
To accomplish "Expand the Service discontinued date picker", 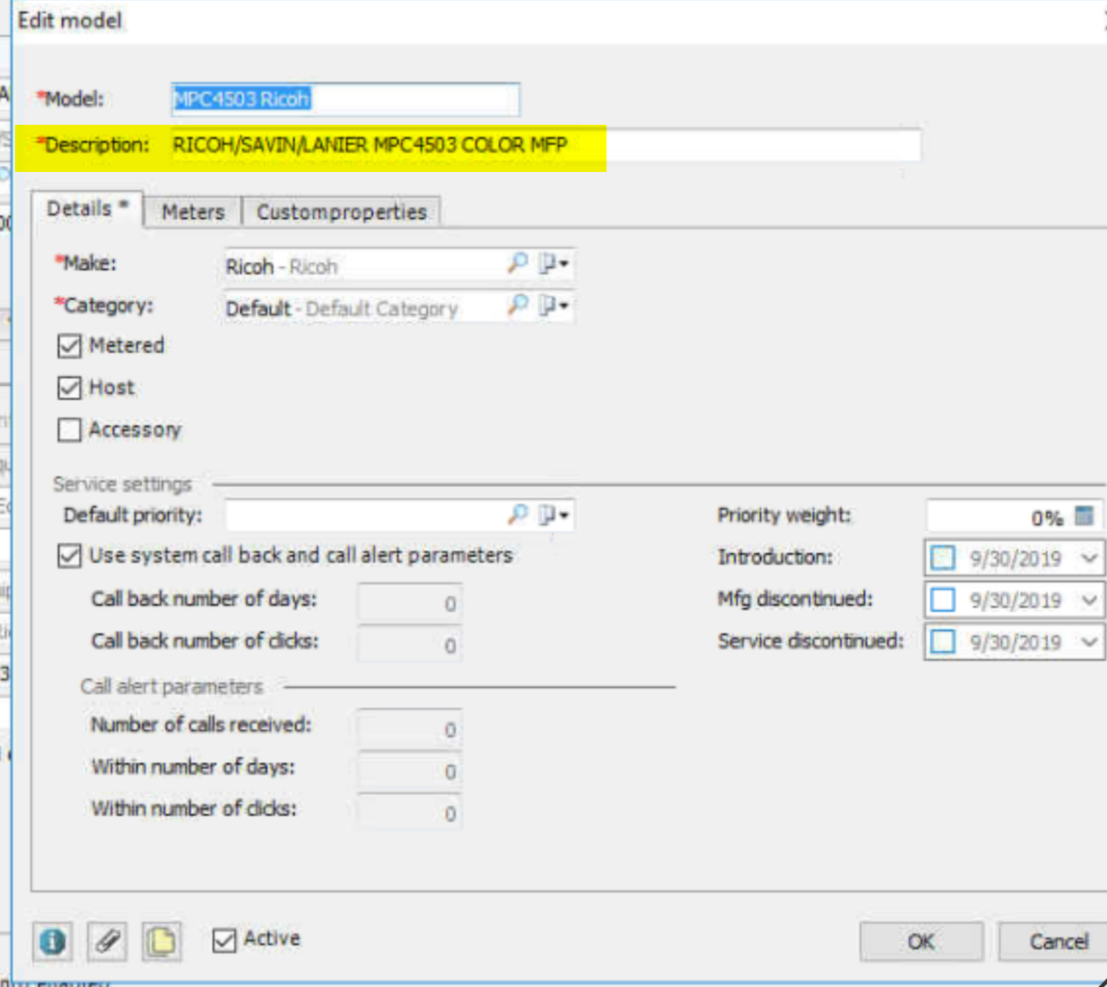I will (x=1089, y=643).
